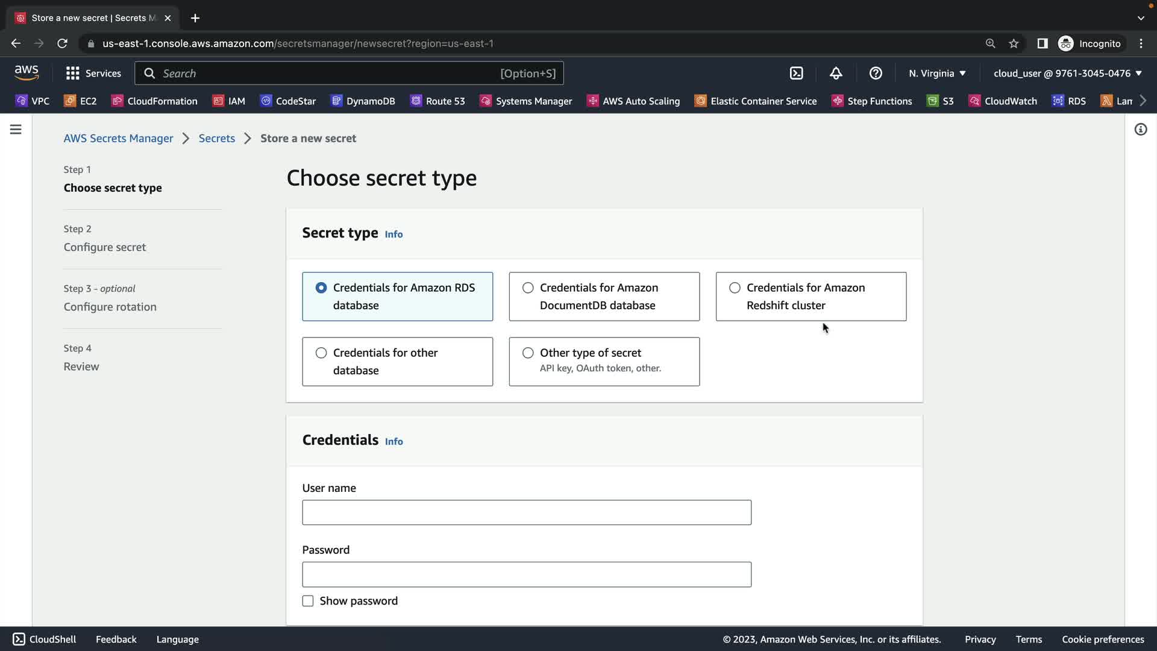Select Credentials for Amazon Redshift cluster
This screenshot has width=1157, height=651.
pos(735,288)
